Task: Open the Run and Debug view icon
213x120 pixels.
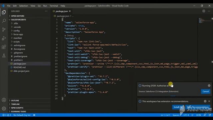Action: [x=4, y=38]
